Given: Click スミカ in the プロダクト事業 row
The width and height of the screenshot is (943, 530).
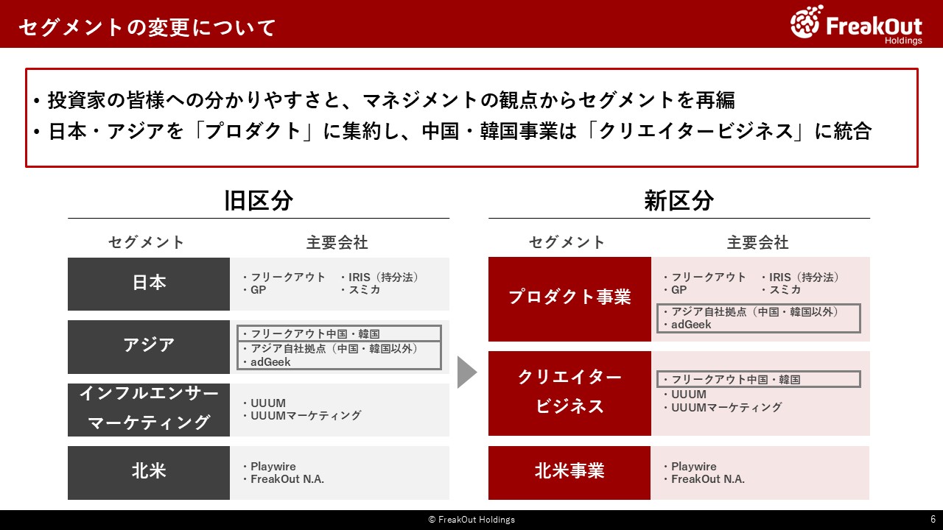Looking at the screenshot, I should pyautogui.click(x=785, y=290).
